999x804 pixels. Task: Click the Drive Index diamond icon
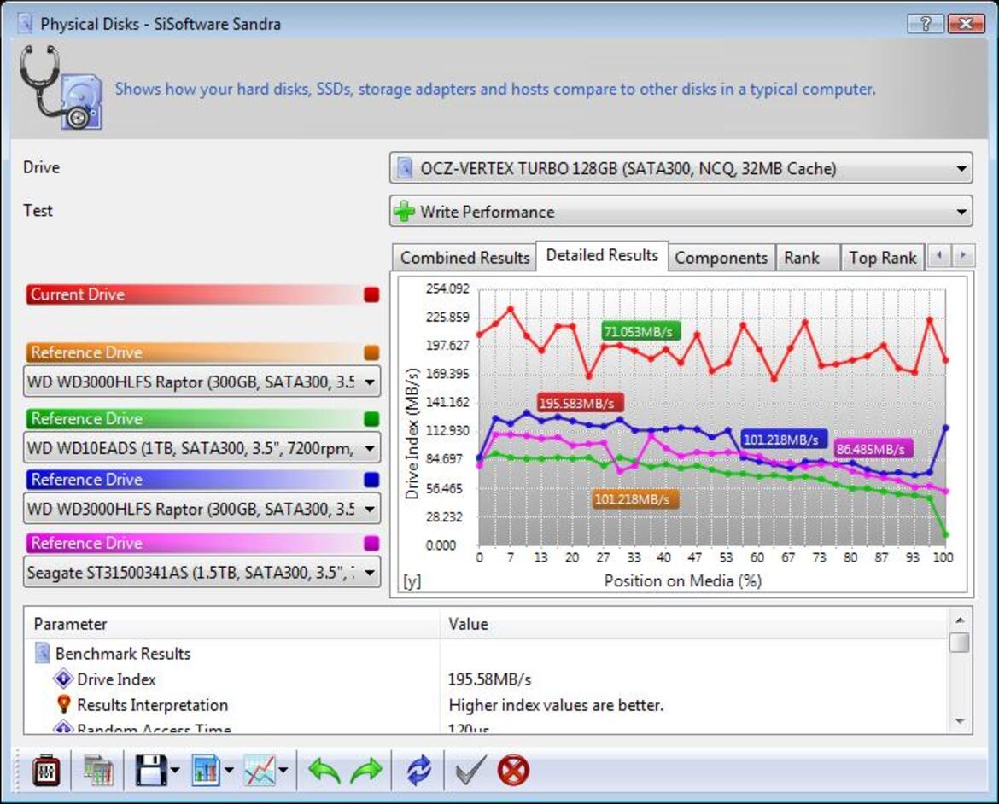[x=63, y=679]
